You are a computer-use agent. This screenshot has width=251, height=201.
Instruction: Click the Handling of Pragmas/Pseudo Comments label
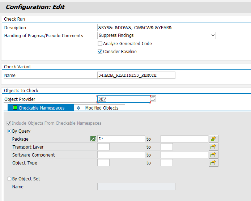(x=43, y=35)
